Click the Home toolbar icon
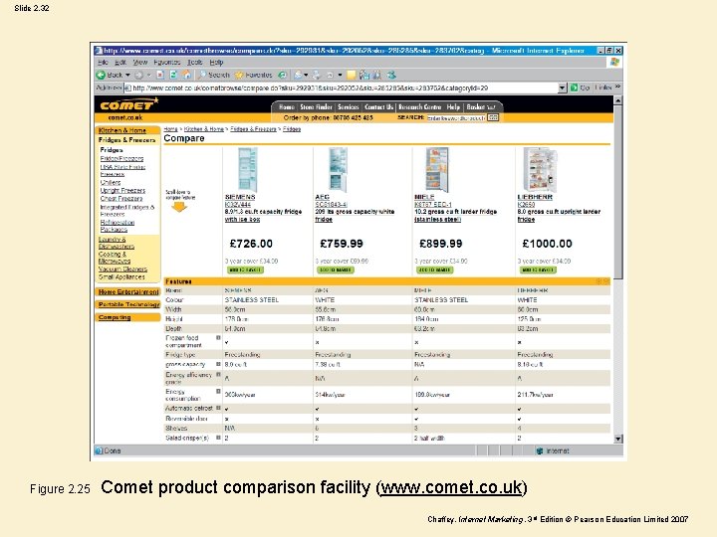 186,75
